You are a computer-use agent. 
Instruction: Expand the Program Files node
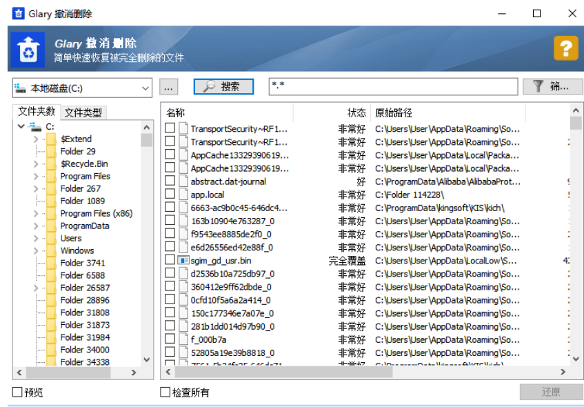point(36,177)
